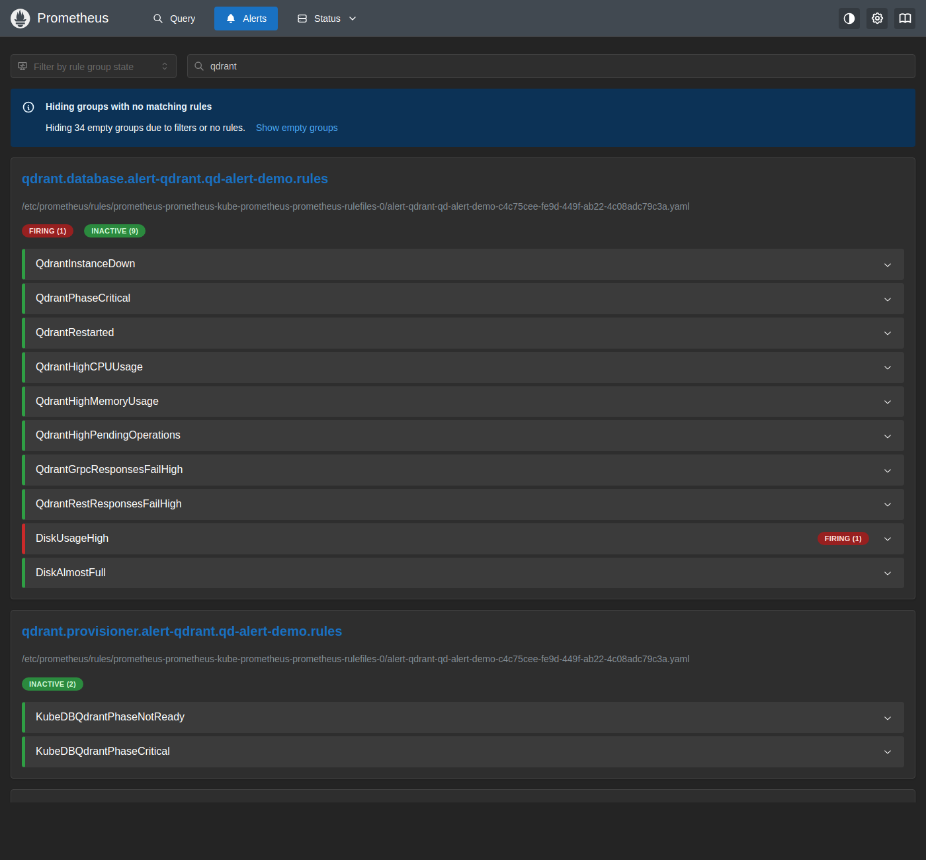Expand the QdrantPhaseCritical rule chevron

(x=888, y=299)
